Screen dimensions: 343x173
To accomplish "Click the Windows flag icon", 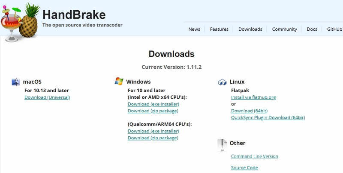I will point(119,81).
